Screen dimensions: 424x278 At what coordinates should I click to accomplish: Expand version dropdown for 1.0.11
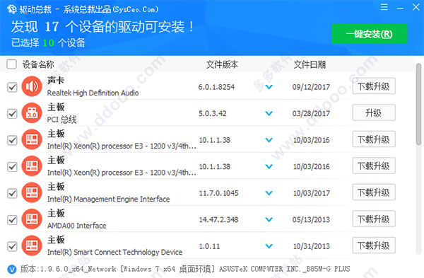(x=269, y=246)
